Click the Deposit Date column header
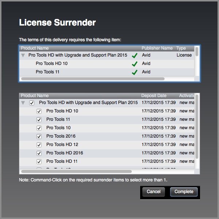 (x=154, y=96)
